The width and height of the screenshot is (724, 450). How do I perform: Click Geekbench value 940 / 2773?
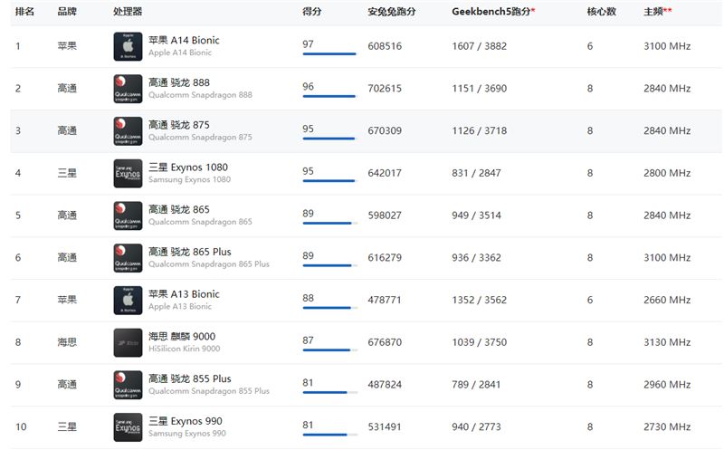coord(477,426)
